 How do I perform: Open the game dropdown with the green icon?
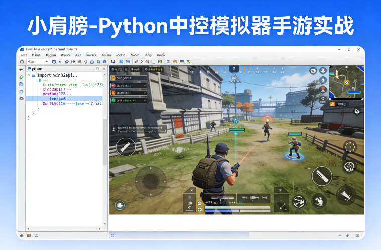tap(129, 100)
